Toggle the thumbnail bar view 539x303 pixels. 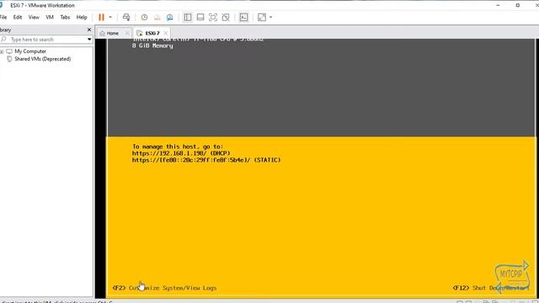point(200,17)
